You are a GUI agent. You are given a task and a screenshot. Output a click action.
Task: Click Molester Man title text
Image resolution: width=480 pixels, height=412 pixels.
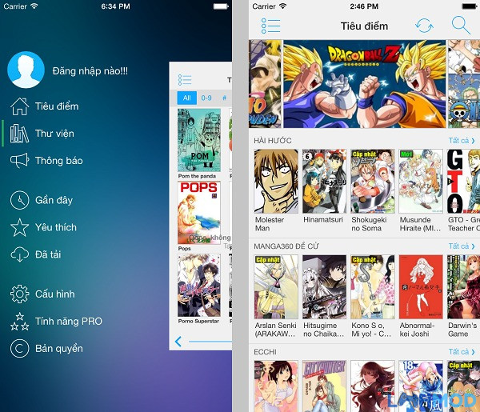[x=270, y=224]
